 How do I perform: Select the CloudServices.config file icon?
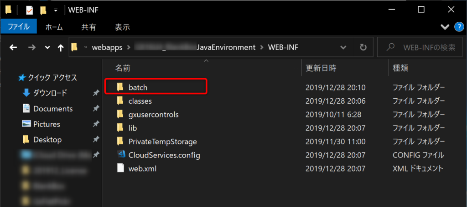tap(120, 155)
